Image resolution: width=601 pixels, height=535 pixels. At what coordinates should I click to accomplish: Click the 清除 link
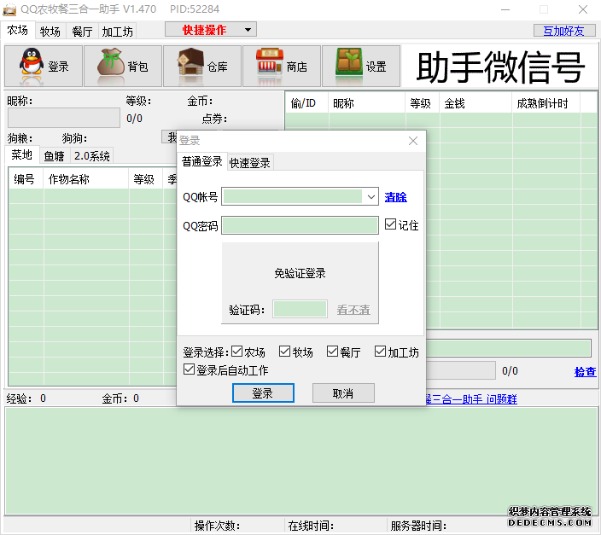(395, 197)
